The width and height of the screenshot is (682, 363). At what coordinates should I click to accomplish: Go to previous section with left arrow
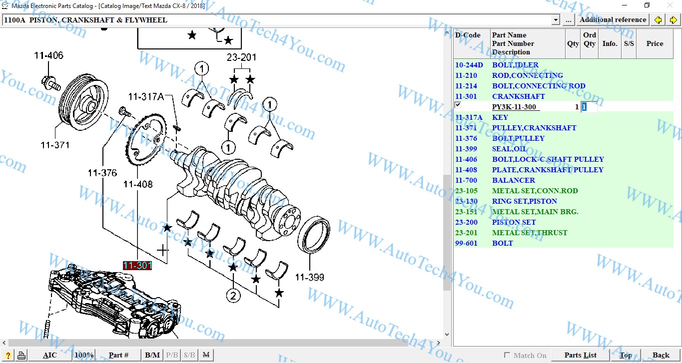click(x=658, y=20)
